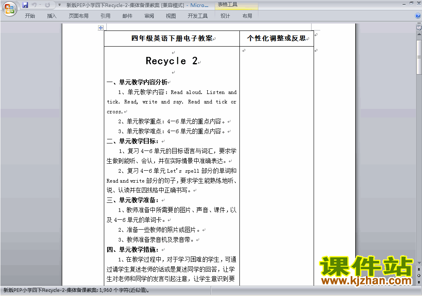Image resolution: width=422 pixels, height=296 pixels.
Task: Click the heading 四、单元教学措施
Action: (132, 249)
